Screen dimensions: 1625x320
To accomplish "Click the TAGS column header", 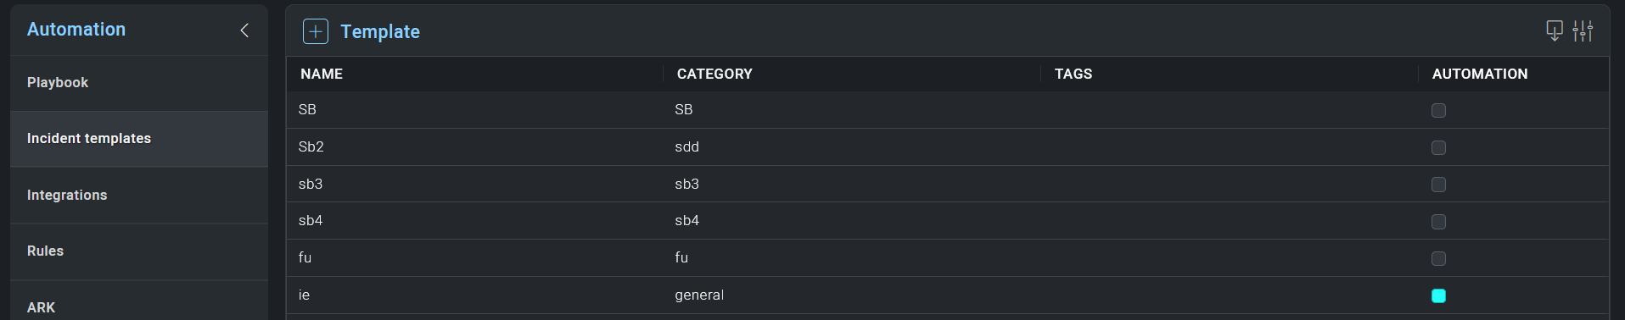I will (x=1073, y=74).
